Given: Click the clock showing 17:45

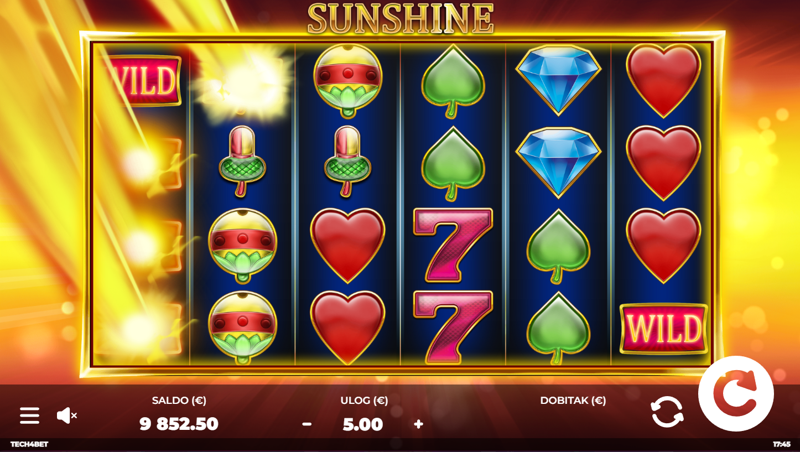Looking at the screenshot, I should pyautogui.click(x=781, y=444).
